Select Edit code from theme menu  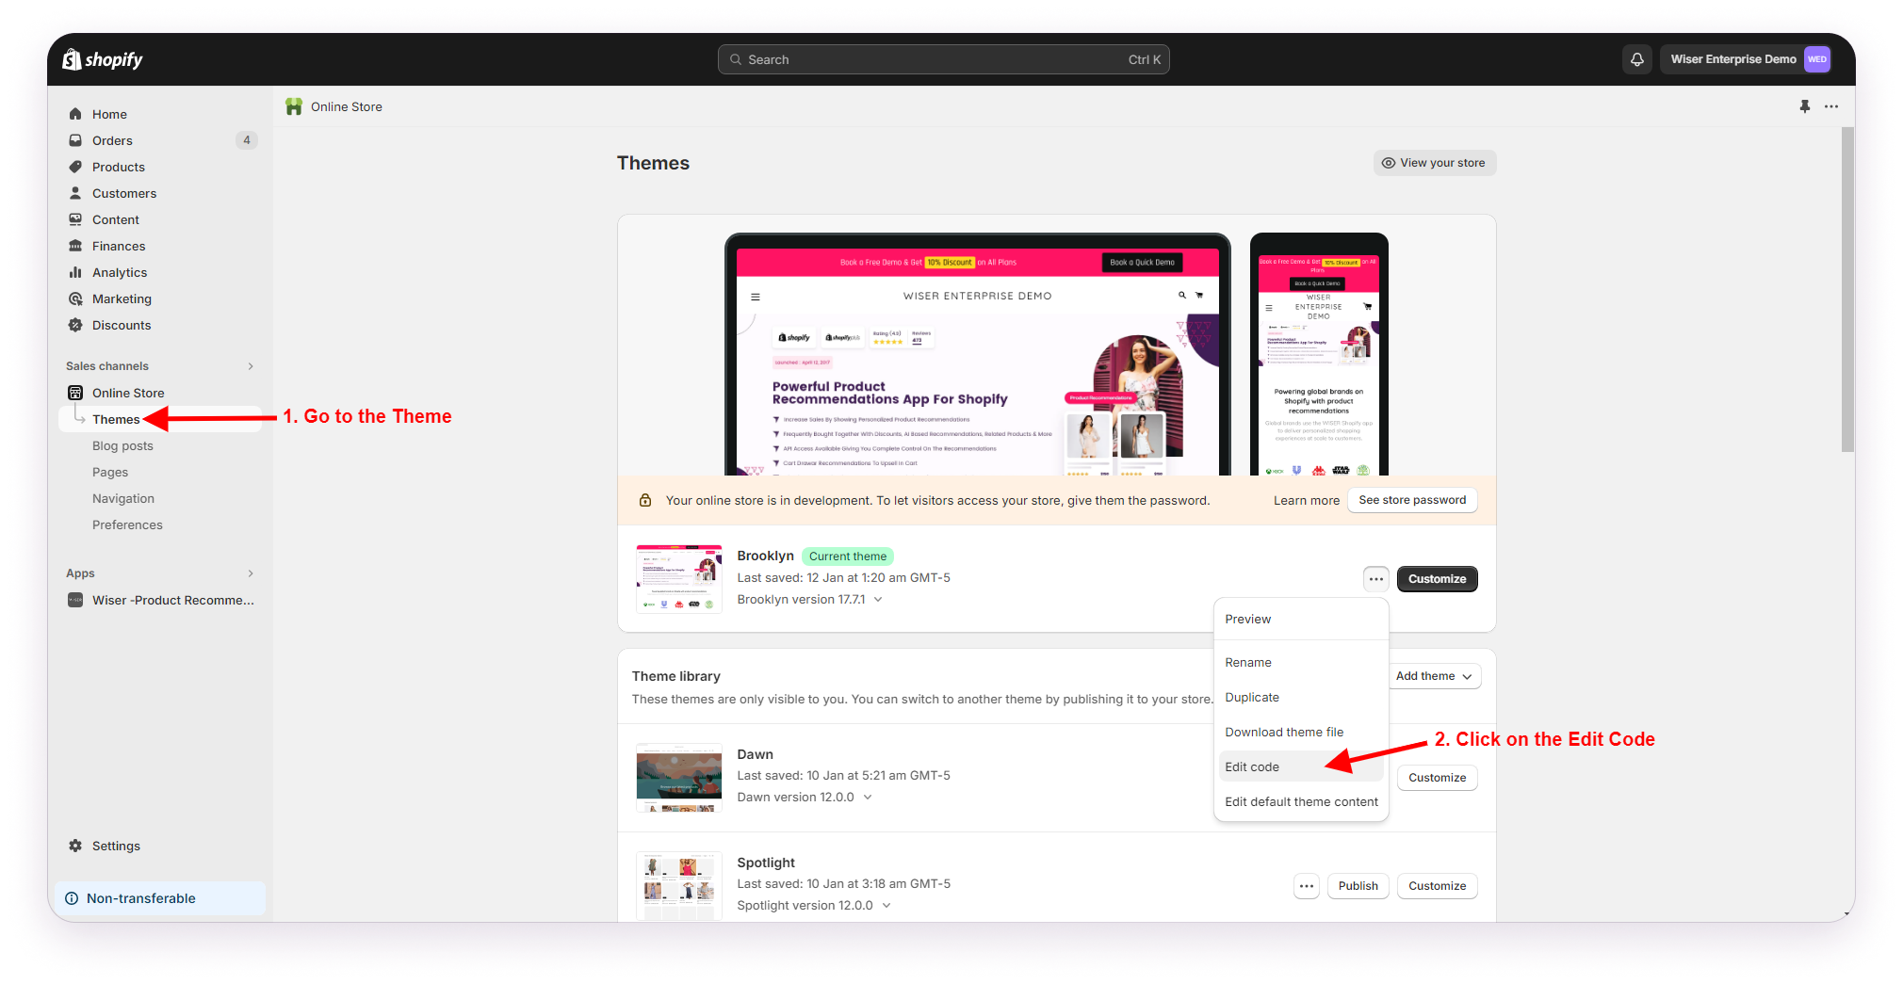1301,767
